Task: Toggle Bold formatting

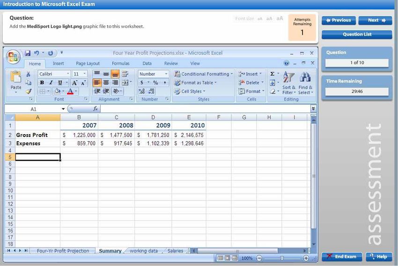Action: 42,83
